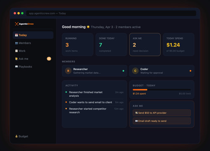Click 'Thursday, Apr 3 · 2 members active'
Image resolution: width=210 pixels, height=151 pixels.
pyautogui.click(x=115, y=27)
